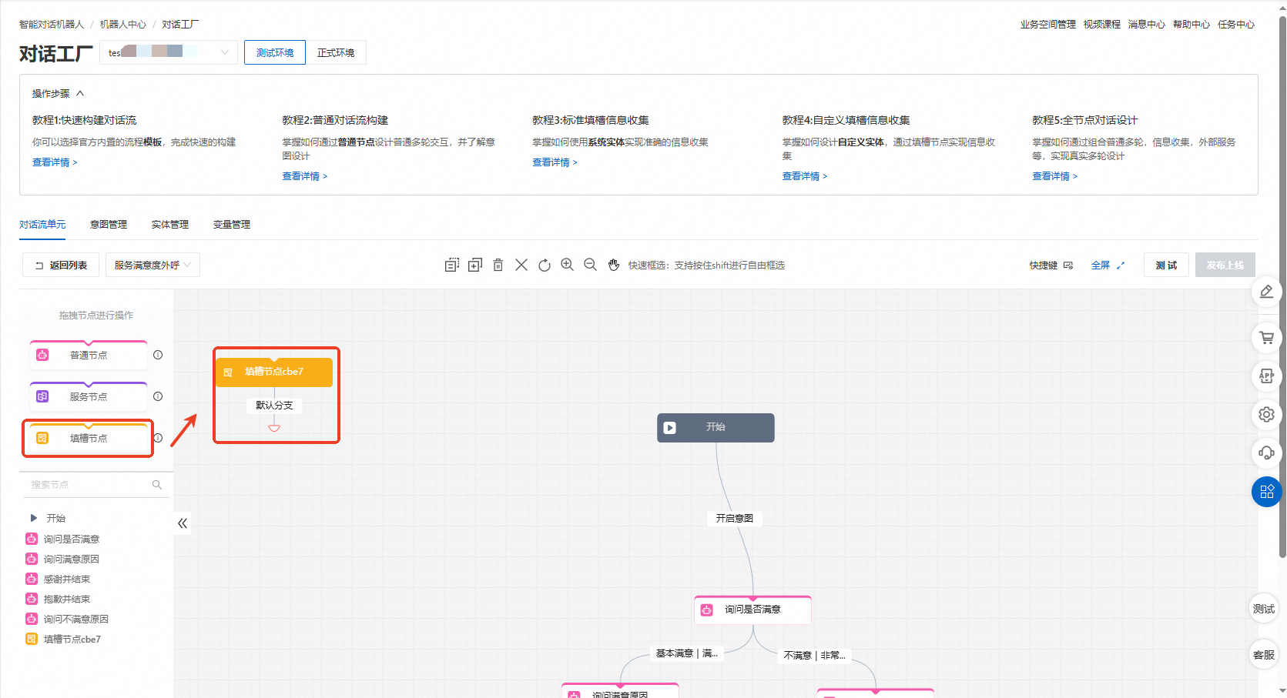Open the floating settings gear icon
Viewport: 1287px width, 698px height.
coord(1266,415)
